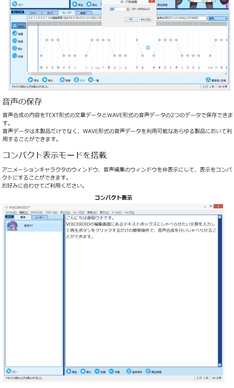The height and width of the screenshot is (388, 234).
Task: Click the 音声保存 save audio icon
Action: click(129, 371)
